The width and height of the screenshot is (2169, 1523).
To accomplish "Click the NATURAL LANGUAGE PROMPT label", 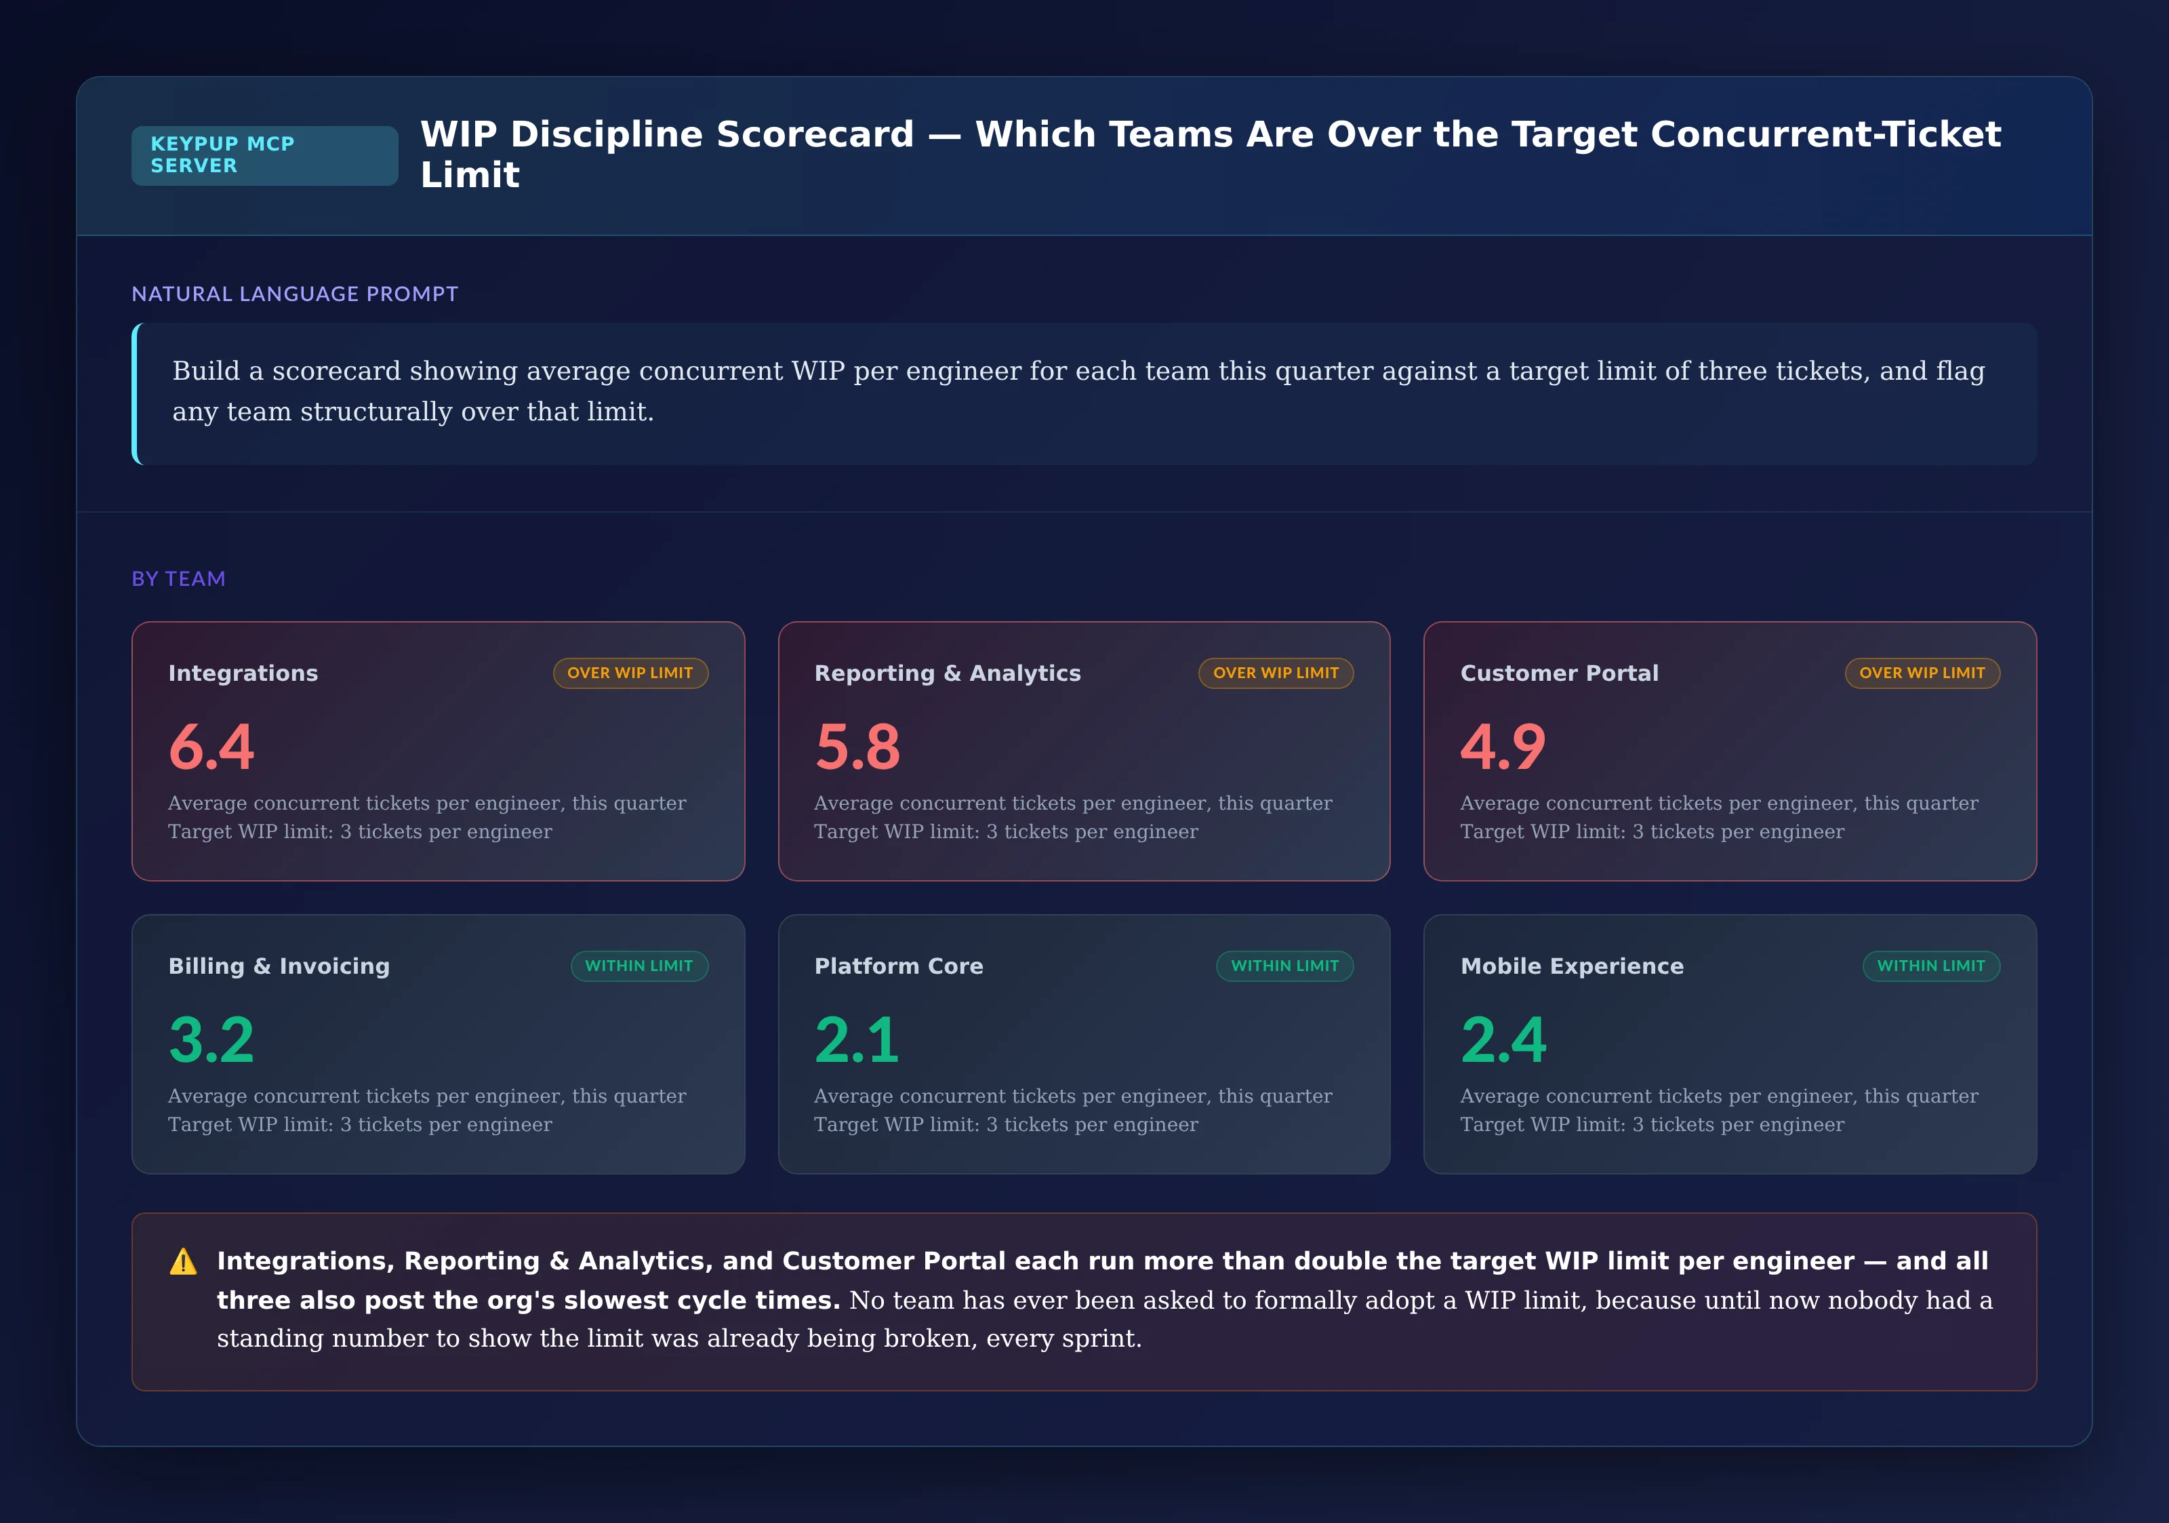I will (x=295, y=294).
